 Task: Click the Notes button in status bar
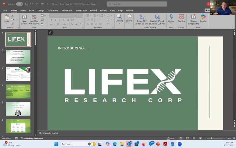pyautogui.click(x=171, y=138)
